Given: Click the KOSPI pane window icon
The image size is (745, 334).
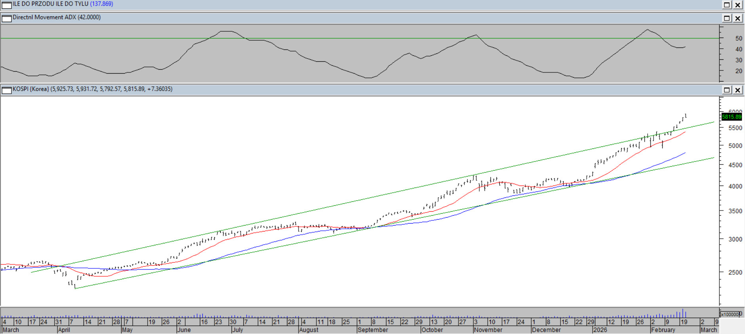Looking at the screenshot, I should point(7,90).
